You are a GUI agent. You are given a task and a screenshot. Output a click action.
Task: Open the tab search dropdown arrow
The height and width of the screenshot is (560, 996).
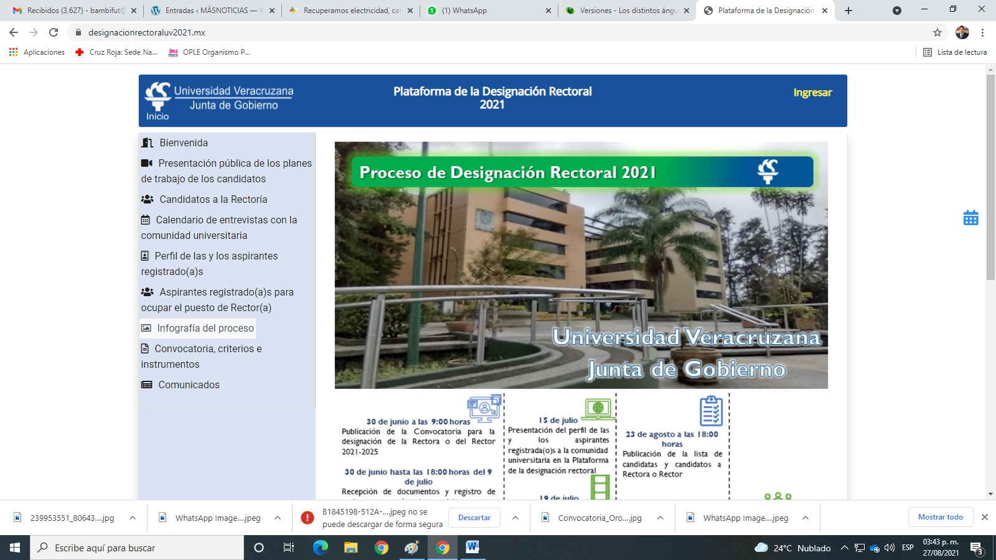click(897, 11)
